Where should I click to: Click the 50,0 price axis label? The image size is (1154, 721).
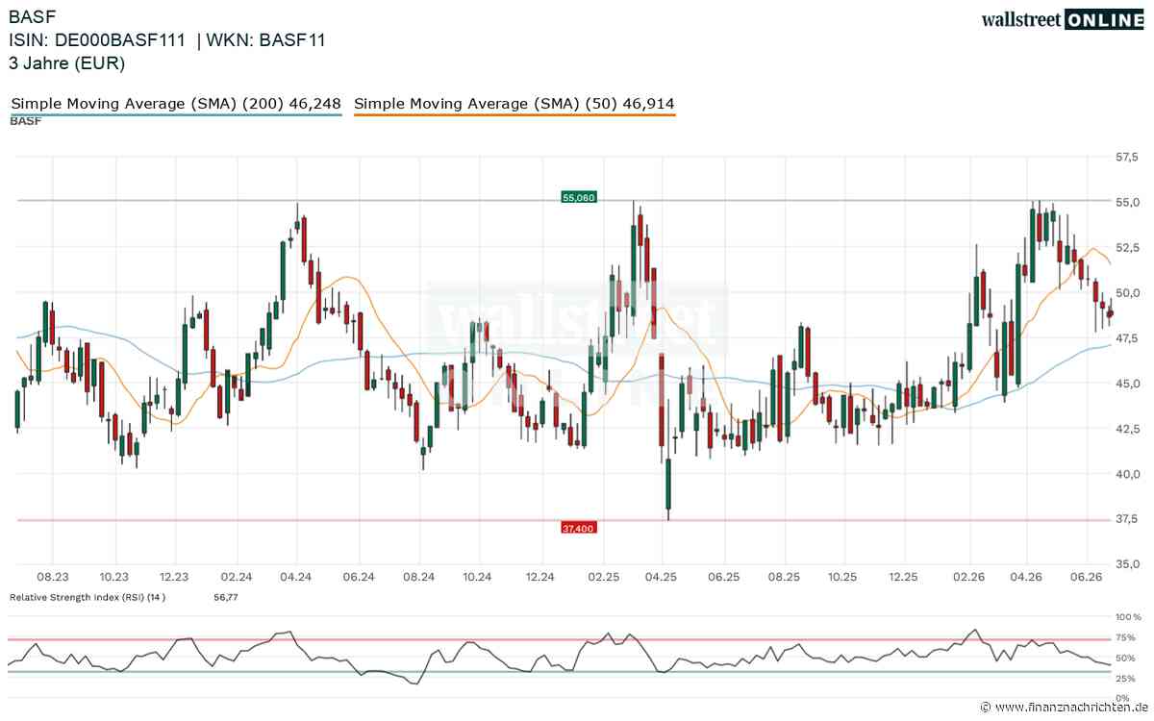(x=1127, y=292)
